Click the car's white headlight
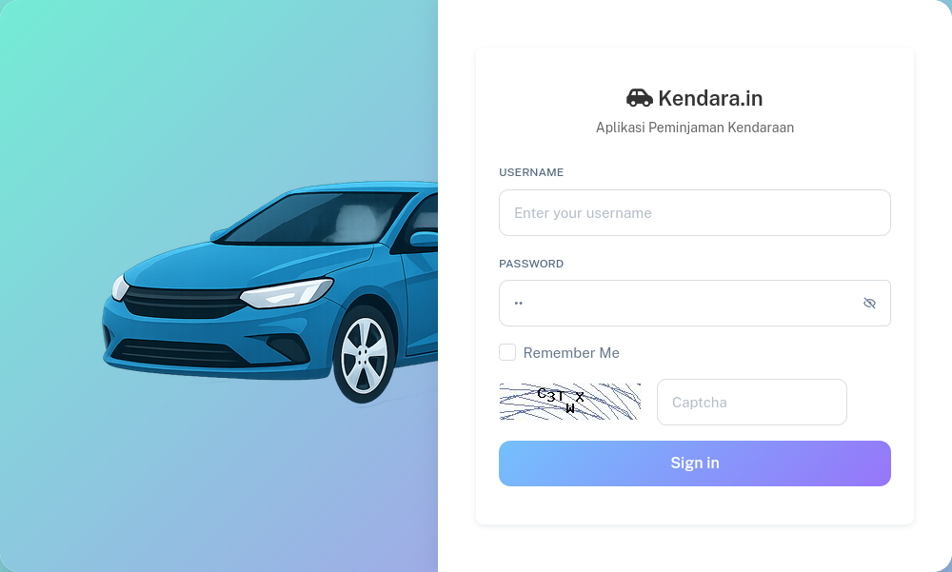 pos(286,293)
